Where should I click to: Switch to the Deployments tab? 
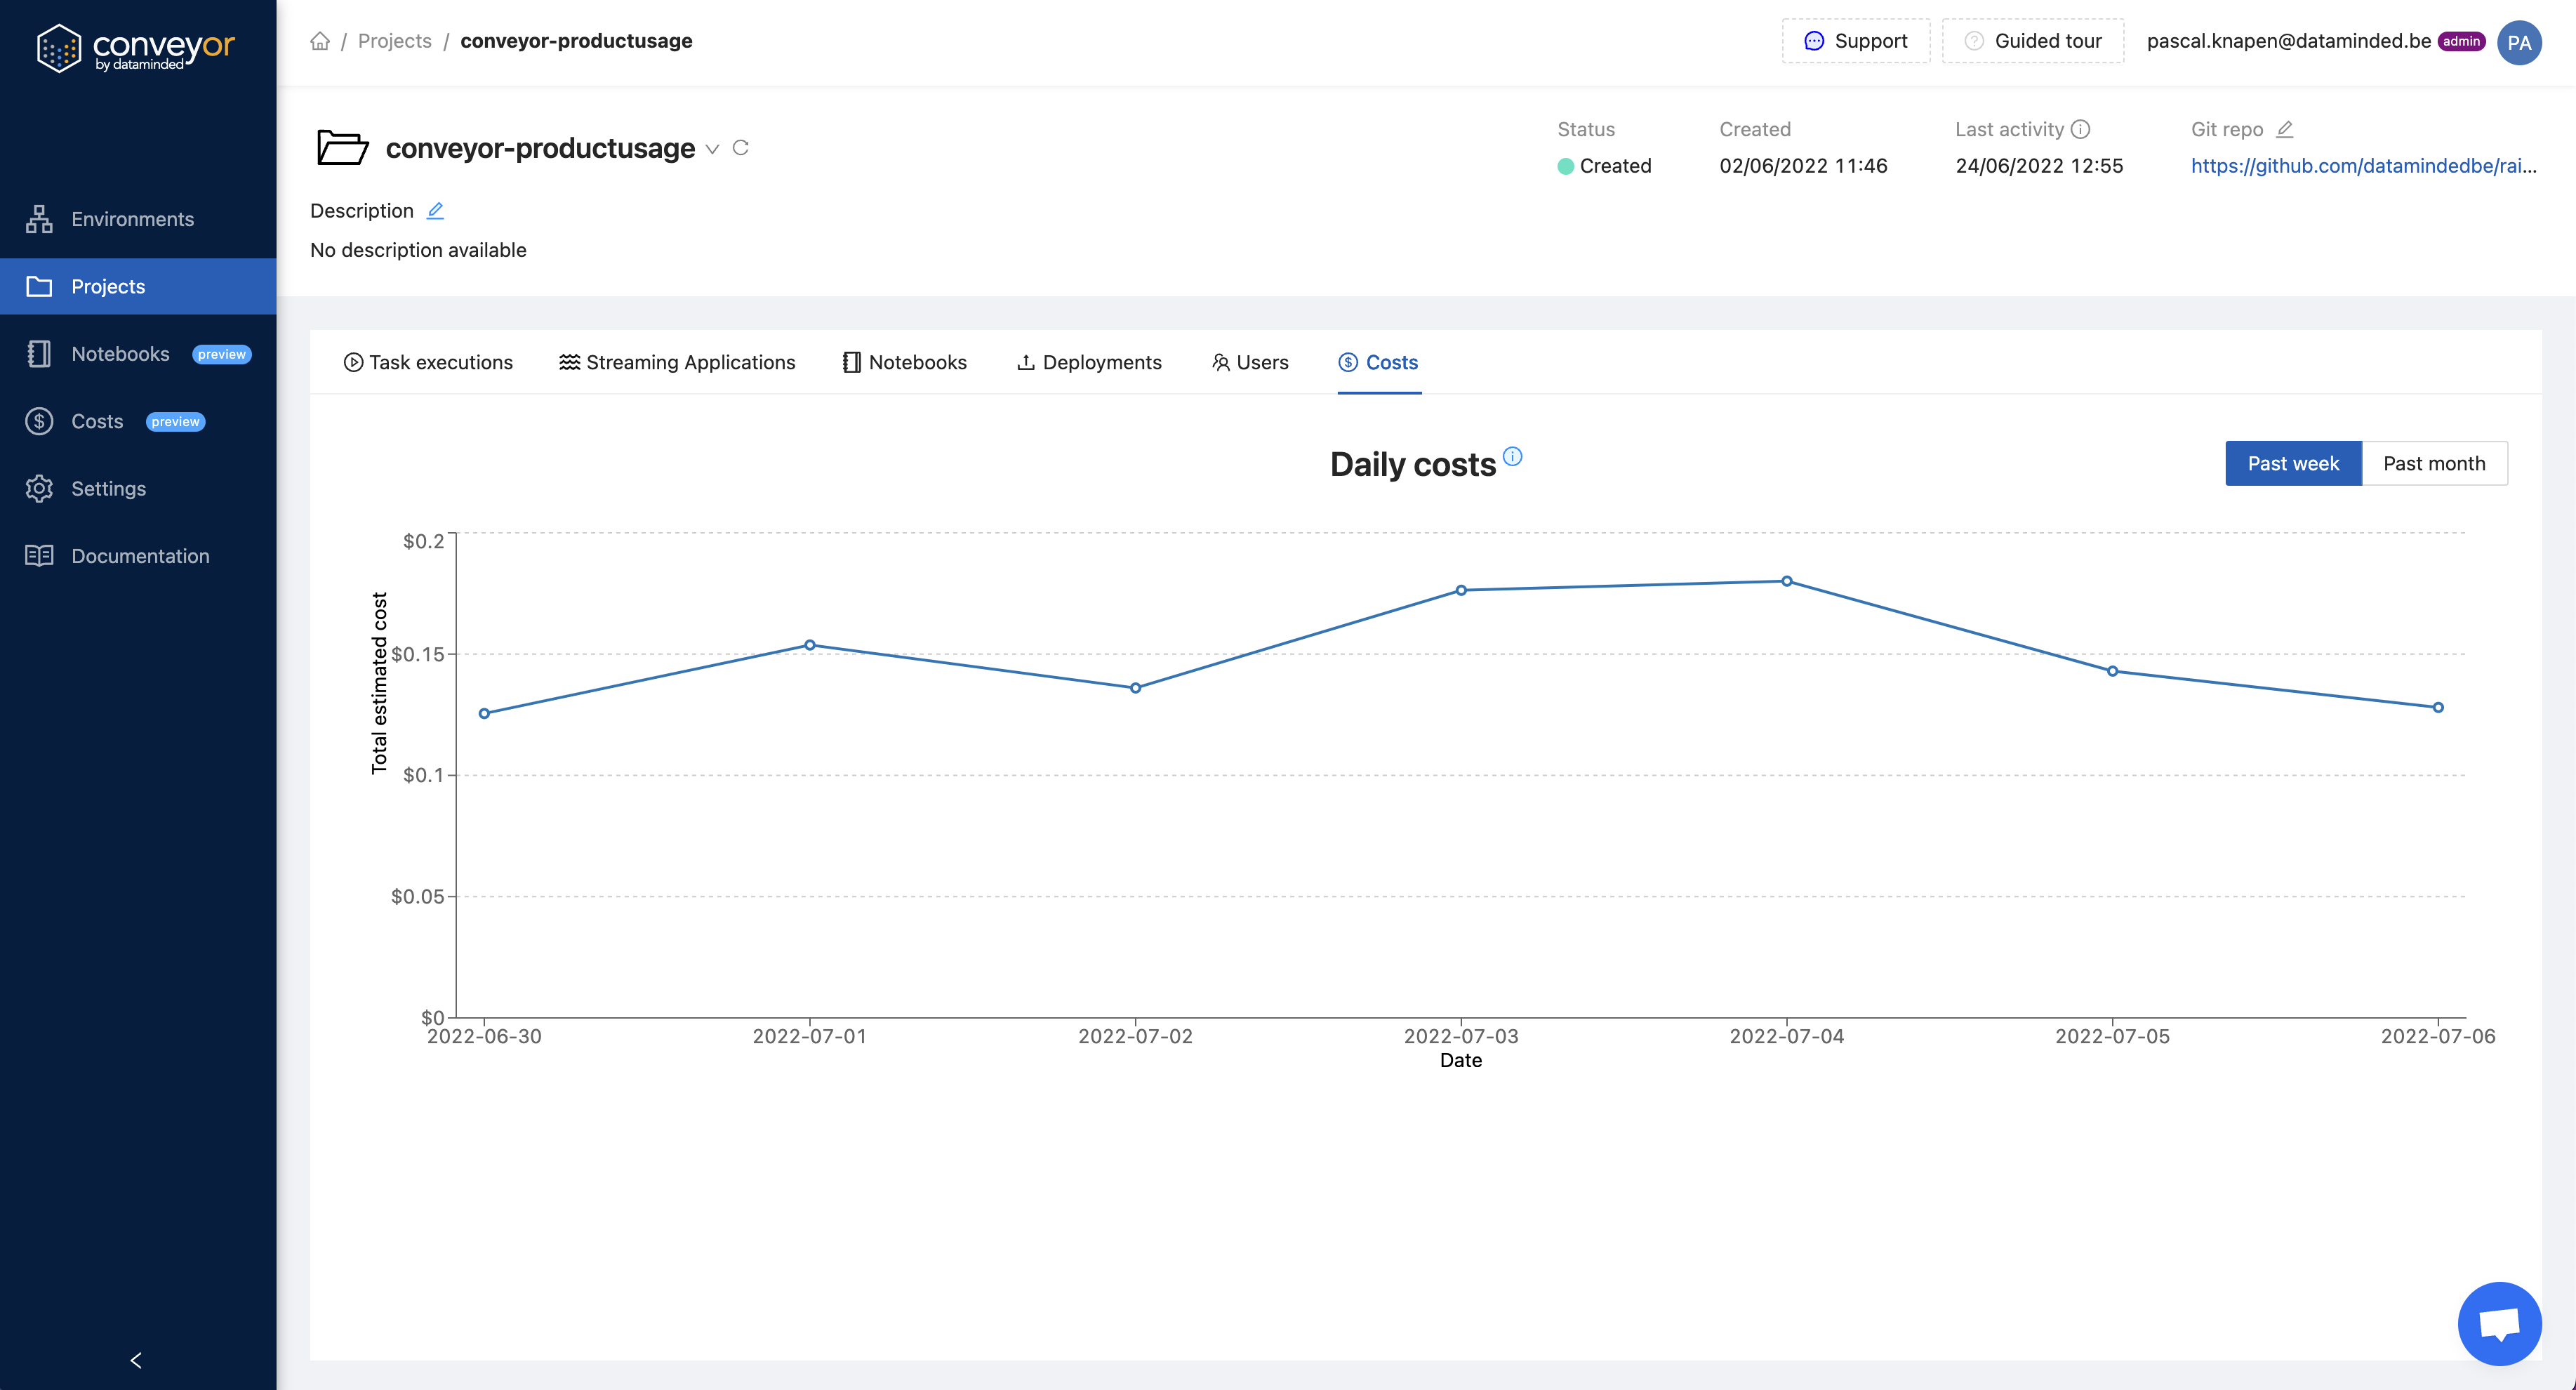pos(1089,362)
